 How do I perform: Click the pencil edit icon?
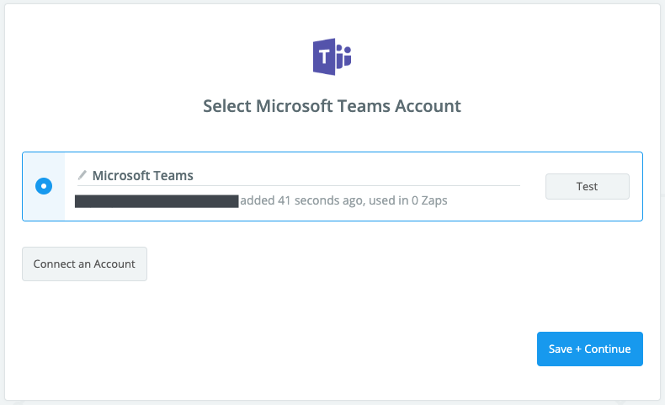tap(82, 175)
